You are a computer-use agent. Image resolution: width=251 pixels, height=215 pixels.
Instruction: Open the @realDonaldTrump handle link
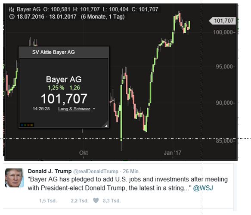point(96,171)
